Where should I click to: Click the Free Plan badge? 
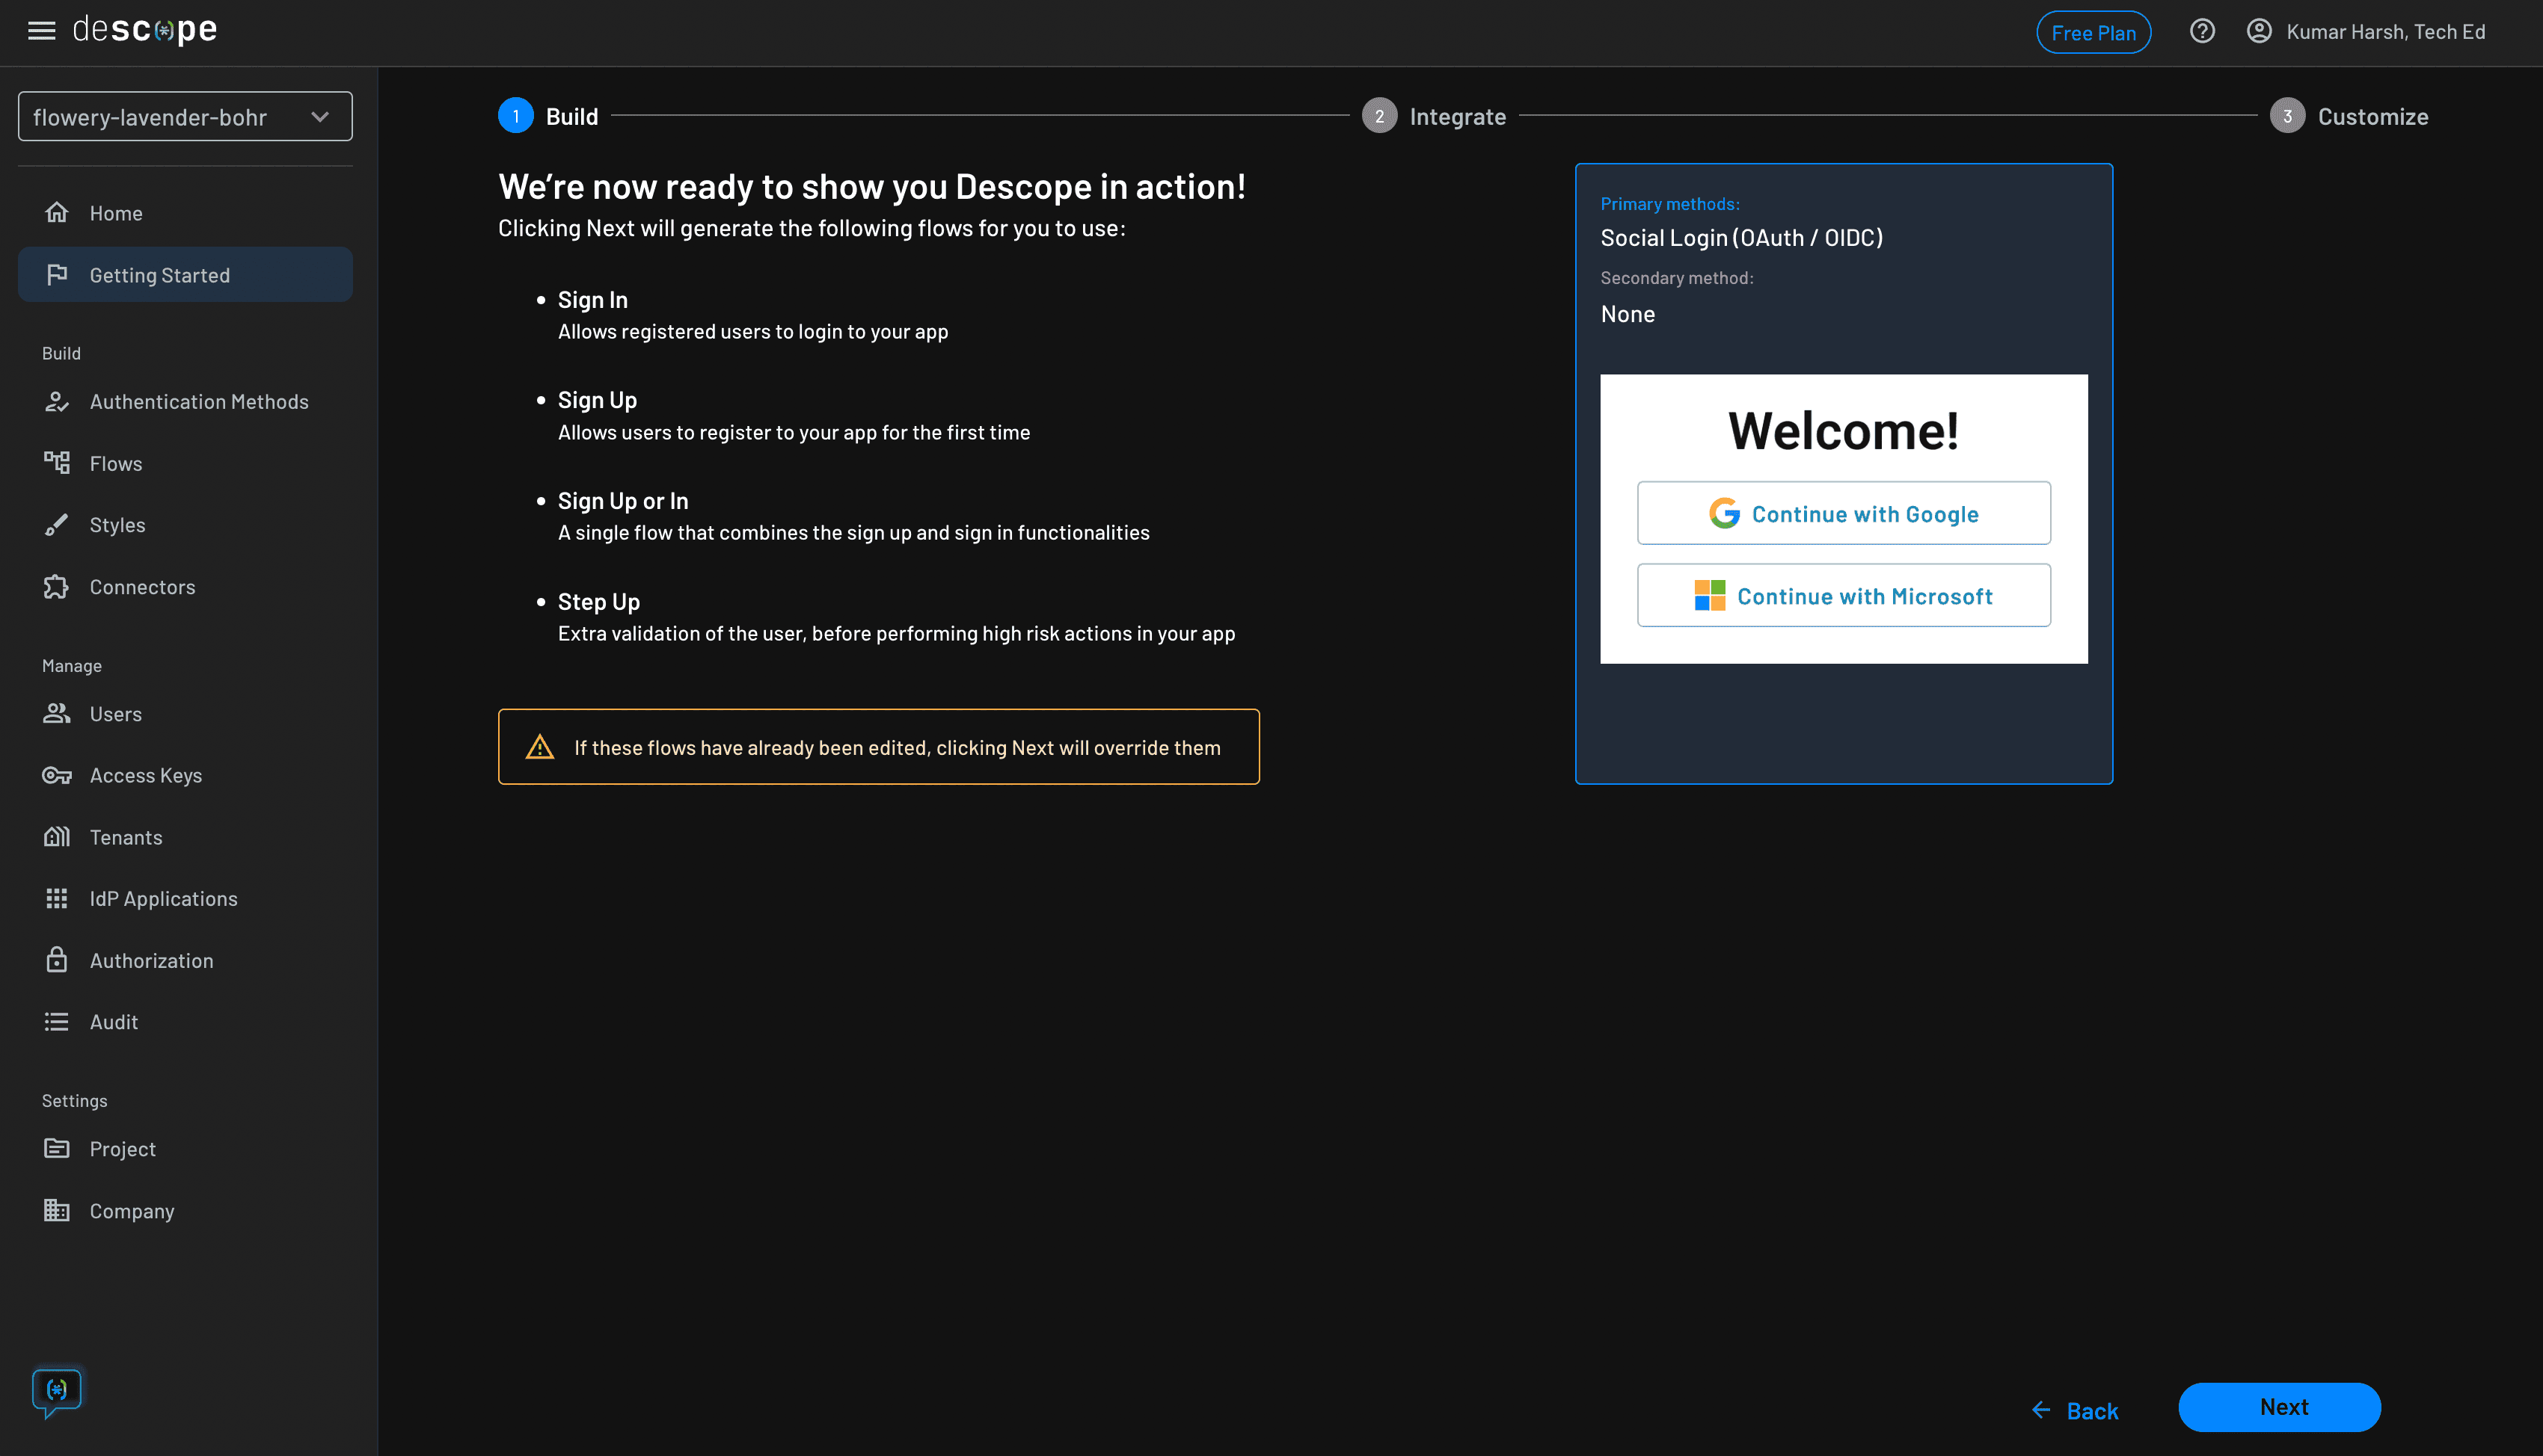pyautogui.click(x=2093, y=31)
